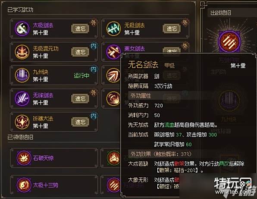Select the 祈禳大法 skill icon
Viewport: 257px width, 199px height.
22,122
